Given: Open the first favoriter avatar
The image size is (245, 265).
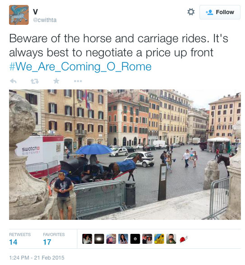Looking at the screenshot, I should point(87,239).
